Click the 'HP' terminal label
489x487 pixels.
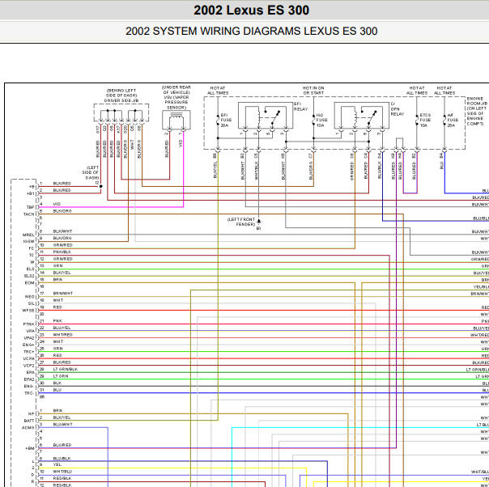(x=32, y=413)
